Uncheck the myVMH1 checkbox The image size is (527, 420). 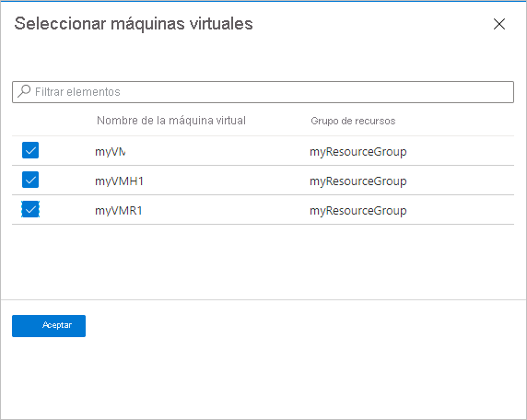pos(30,180)
